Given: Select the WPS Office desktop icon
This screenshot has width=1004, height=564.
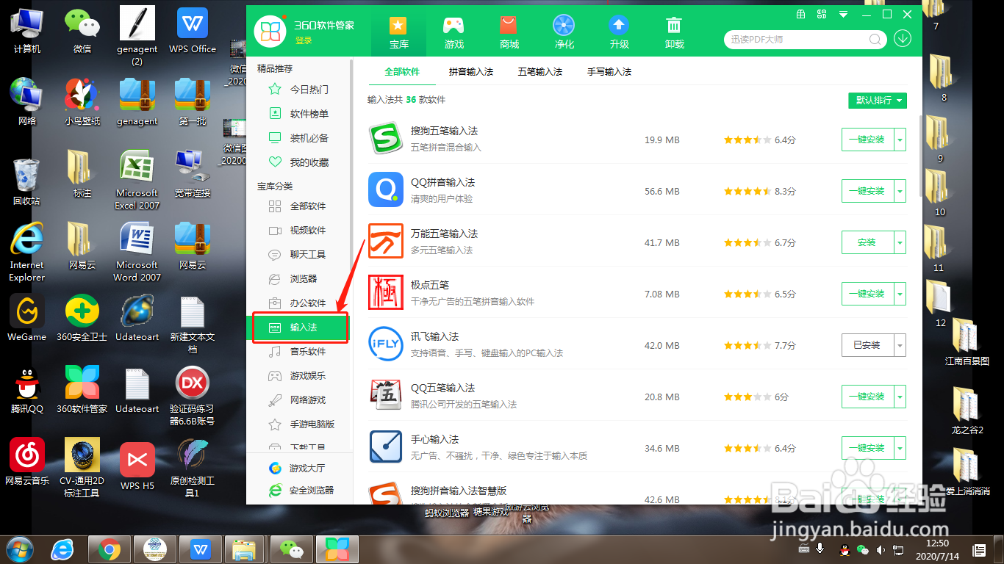Looking at the screenshot, I should [x=193, y=31].
